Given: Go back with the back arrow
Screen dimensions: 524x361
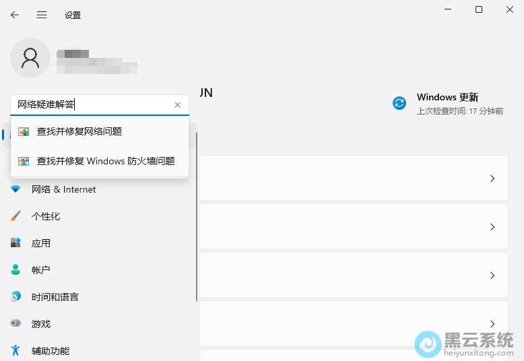Looking at the screenshot, I should [15, 15].
